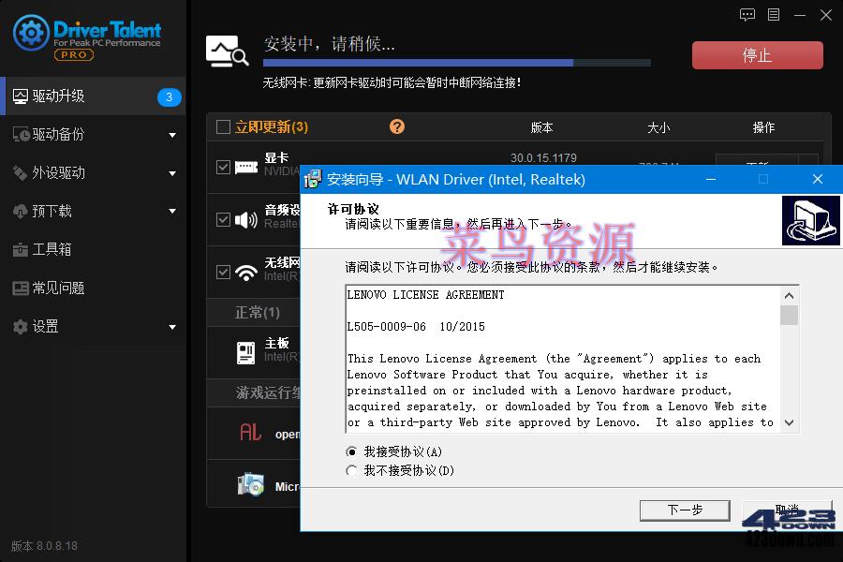Click the titlebar list menu icon

[774, 15]
